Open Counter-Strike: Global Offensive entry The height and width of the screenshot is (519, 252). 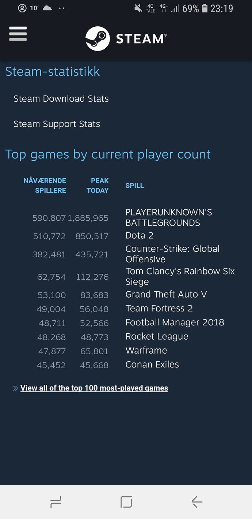172,254
